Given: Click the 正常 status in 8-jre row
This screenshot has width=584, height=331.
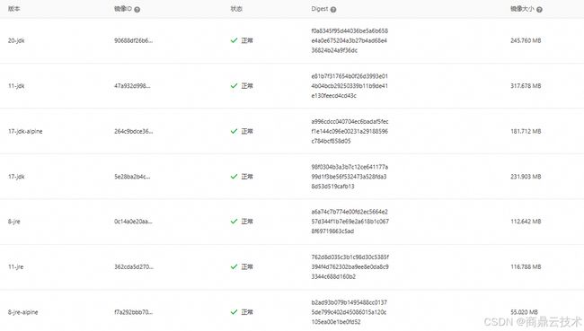Looking at the screenshot, I should pyautogui.click(x=247, y=222).
